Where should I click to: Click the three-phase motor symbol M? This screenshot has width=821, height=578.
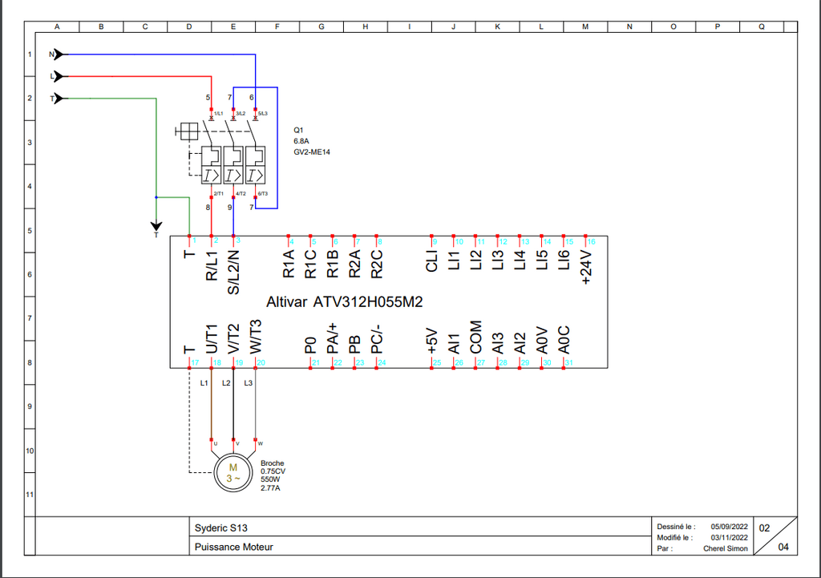[234, 473]
